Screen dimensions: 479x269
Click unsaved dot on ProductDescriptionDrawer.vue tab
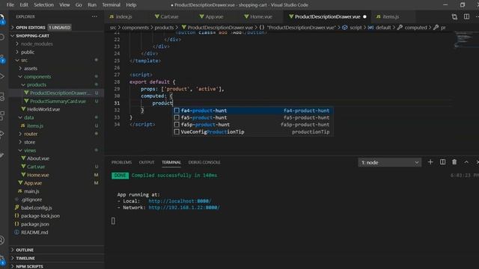pyautogui.click(x=364, y=16)
